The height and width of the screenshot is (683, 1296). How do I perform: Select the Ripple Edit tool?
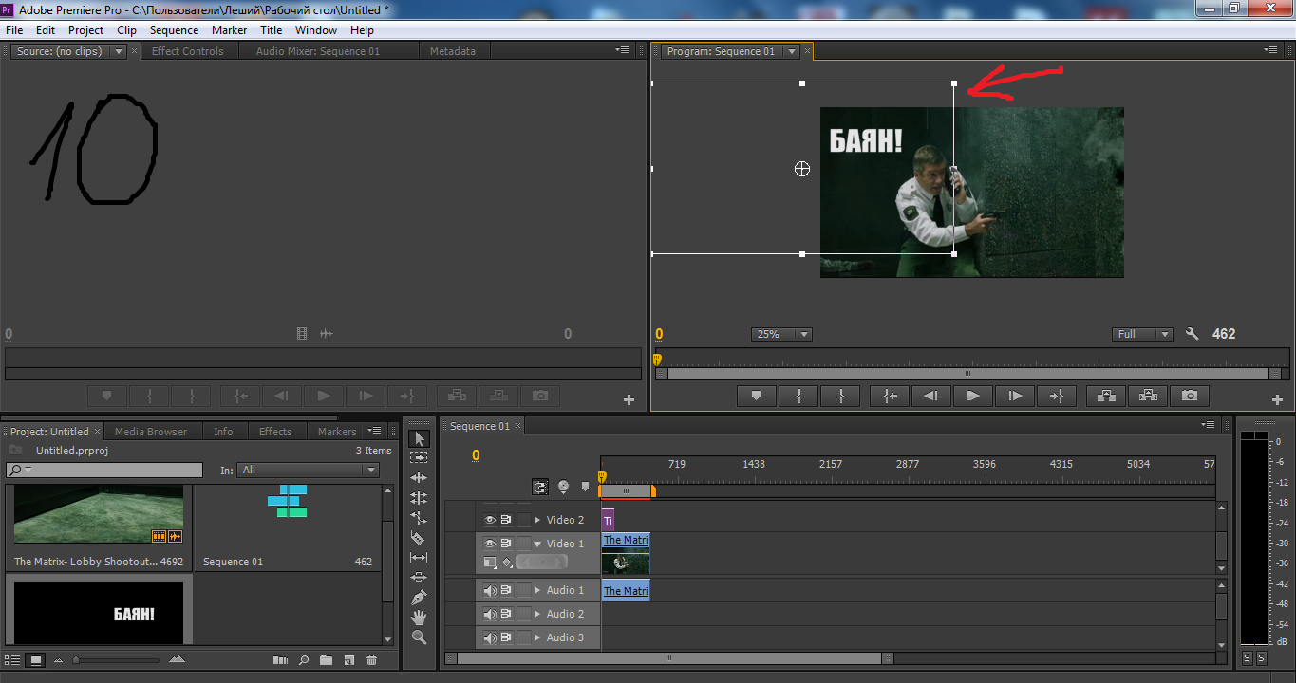coord(419,478)
